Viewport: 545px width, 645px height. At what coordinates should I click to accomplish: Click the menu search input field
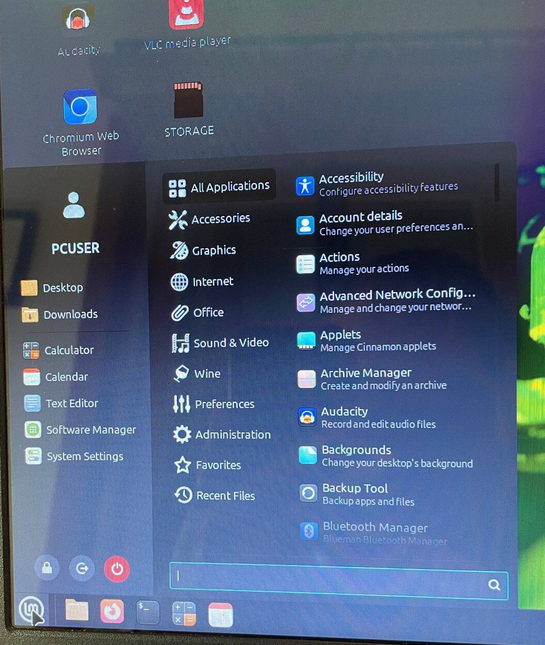pos(339,580)
